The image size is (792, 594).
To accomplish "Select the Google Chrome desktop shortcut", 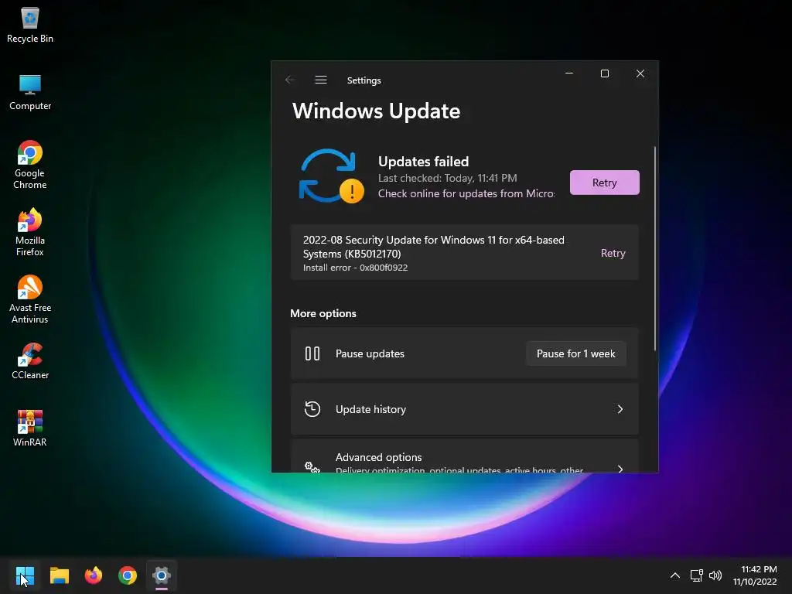I will (30, 165).
